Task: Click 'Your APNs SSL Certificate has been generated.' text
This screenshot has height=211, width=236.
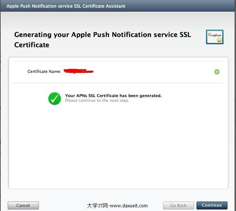Action: (x=113, y=96)
